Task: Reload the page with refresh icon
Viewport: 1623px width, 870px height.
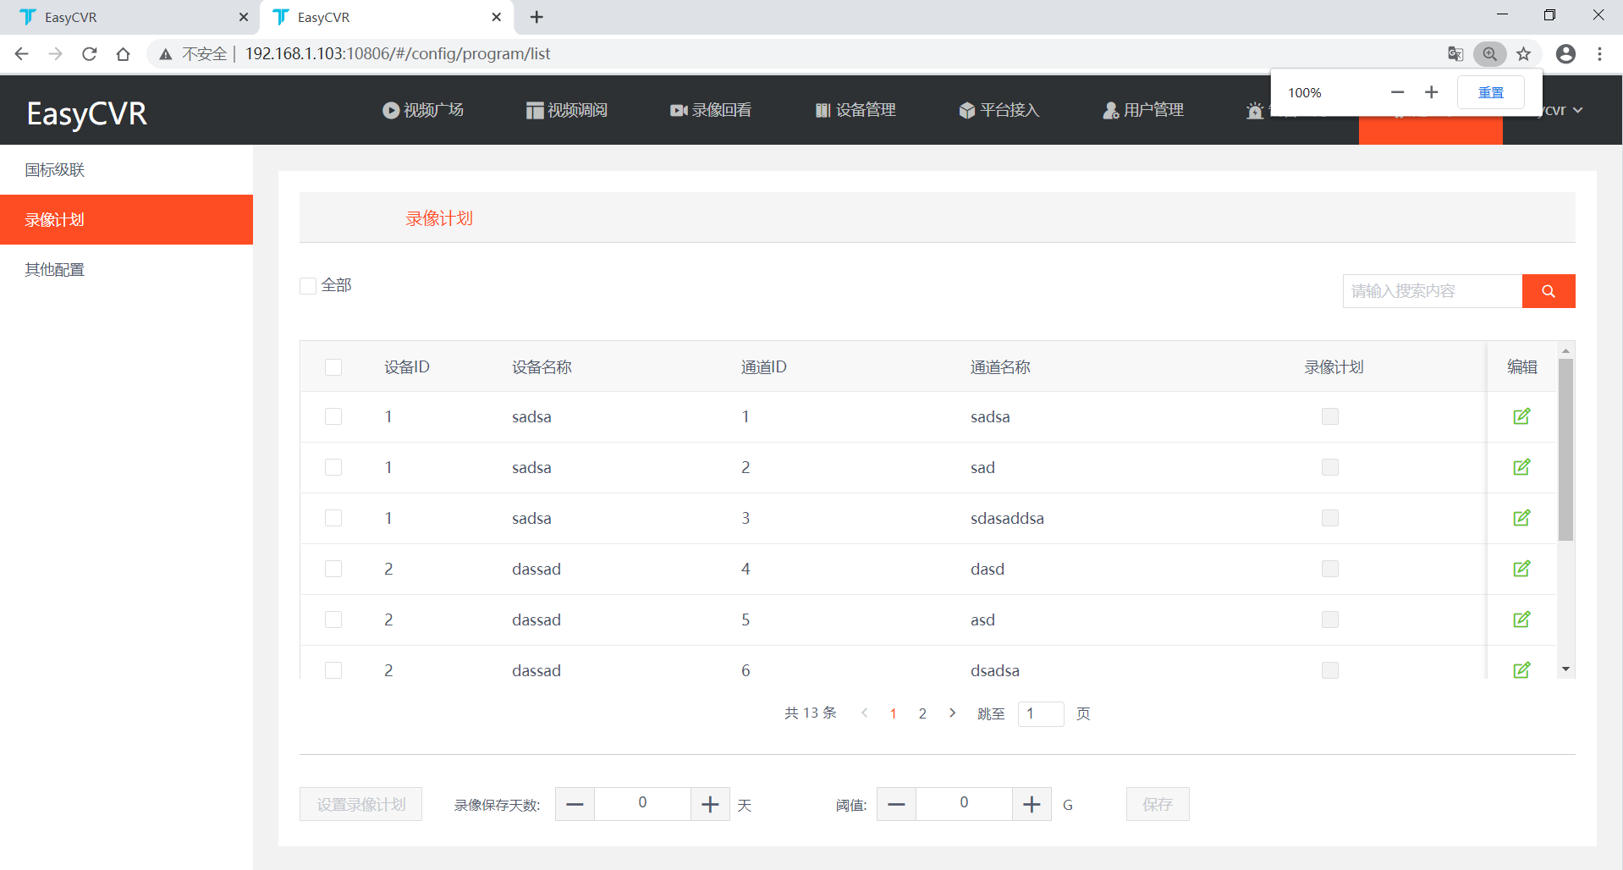Action: tap(90, 54)
